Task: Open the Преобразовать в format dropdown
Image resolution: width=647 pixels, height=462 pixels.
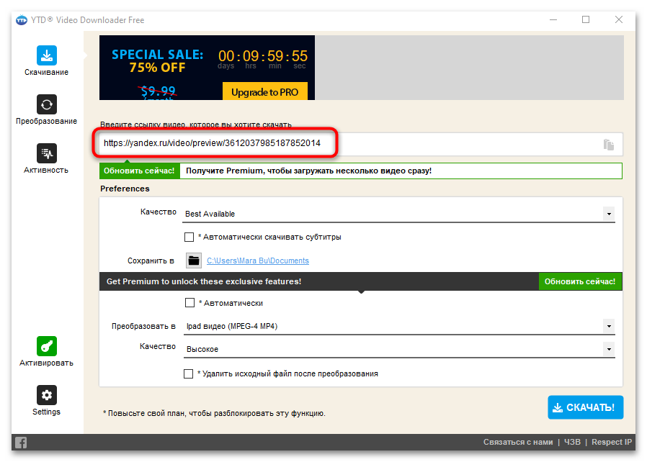Action: [609, 327]
